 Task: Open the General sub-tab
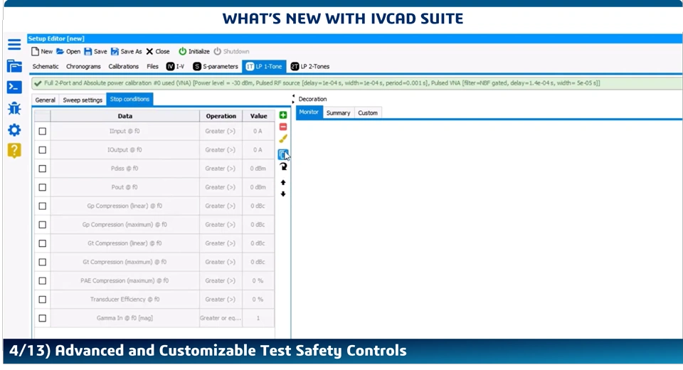[x=46, y=100]
